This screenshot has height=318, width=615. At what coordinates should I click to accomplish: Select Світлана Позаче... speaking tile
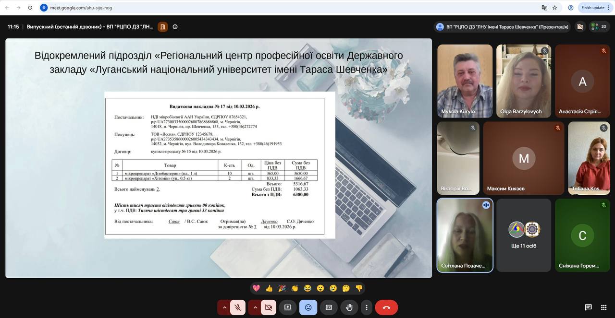[x=465, y=236]
